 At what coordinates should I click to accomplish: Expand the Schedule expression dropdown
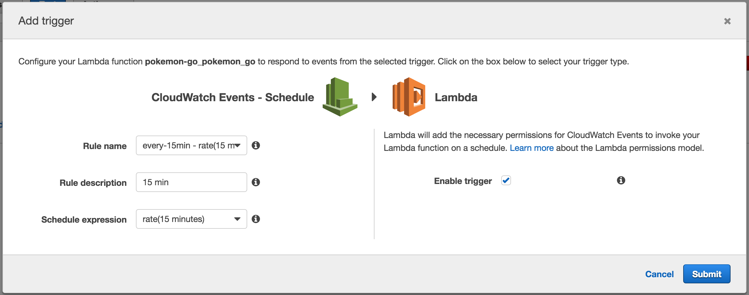tap(191, 219)
